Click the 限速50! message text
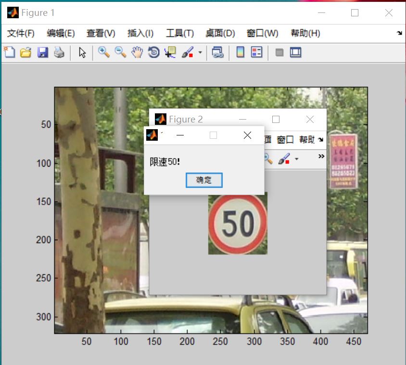Screen dimensions: 406x365 tap(165, 162)
